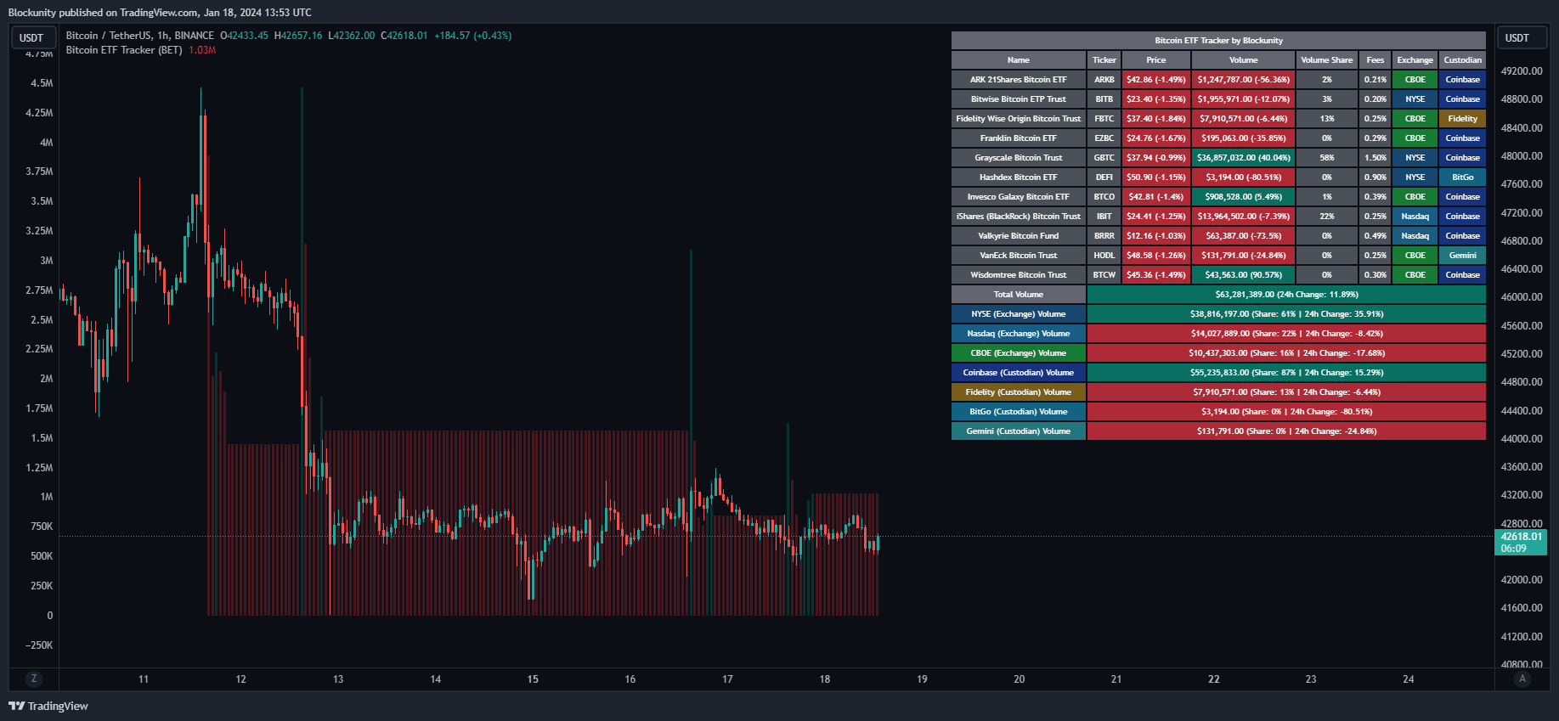
Task: Select the Valkyrie Bitcoin Fund name cell
Action: pyautogui.click(x=1019, y=236)
